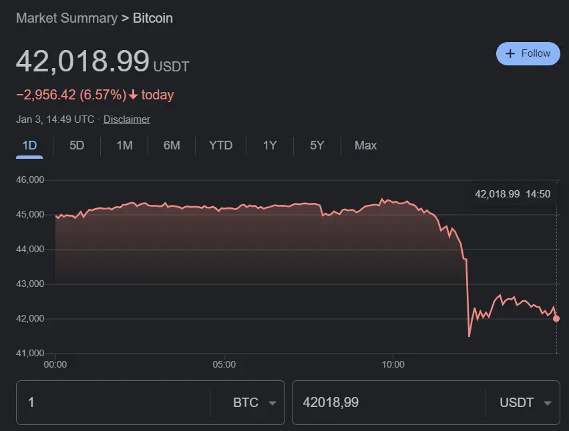The width and height of the screenshot is (569, 431).
Task: Select the 6M time range
Action: click(x=172, y=145)
